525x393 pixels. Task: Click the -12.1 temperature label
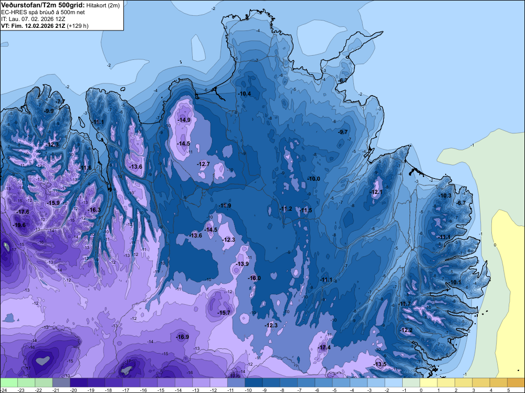(x=376, y=192)
